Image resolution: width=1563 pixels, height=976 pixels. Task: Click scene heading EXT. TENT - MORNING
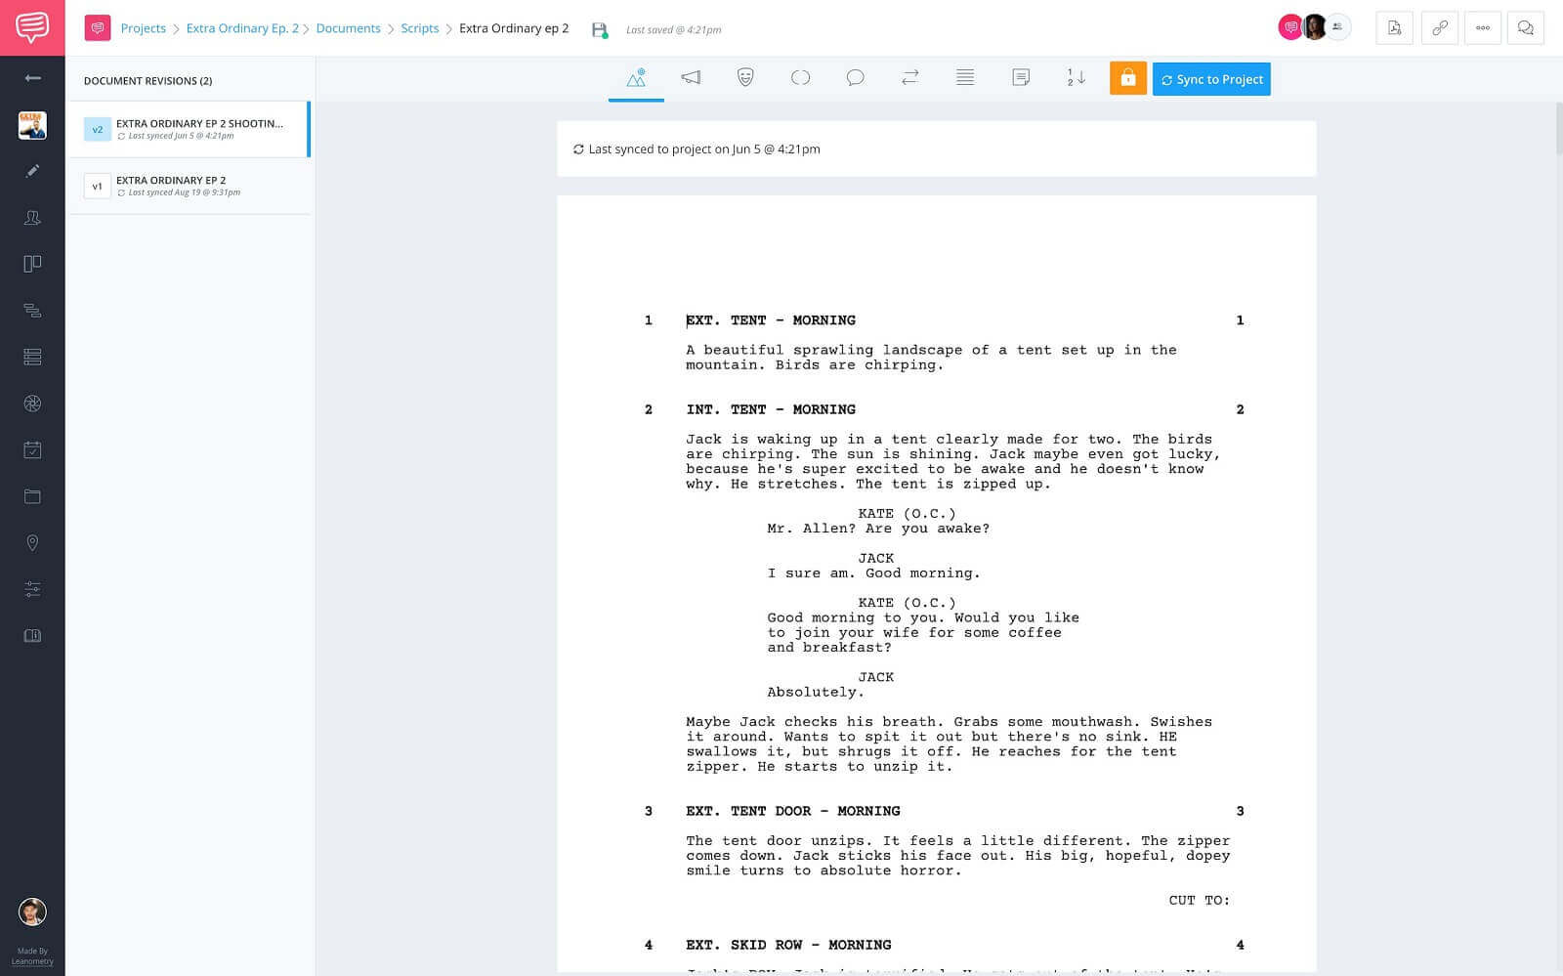(x=770, y=320)
